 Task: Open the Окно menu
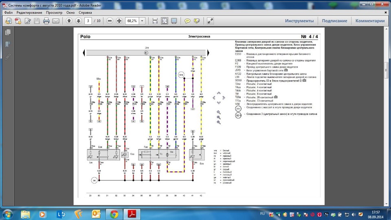tap(70, 13)
